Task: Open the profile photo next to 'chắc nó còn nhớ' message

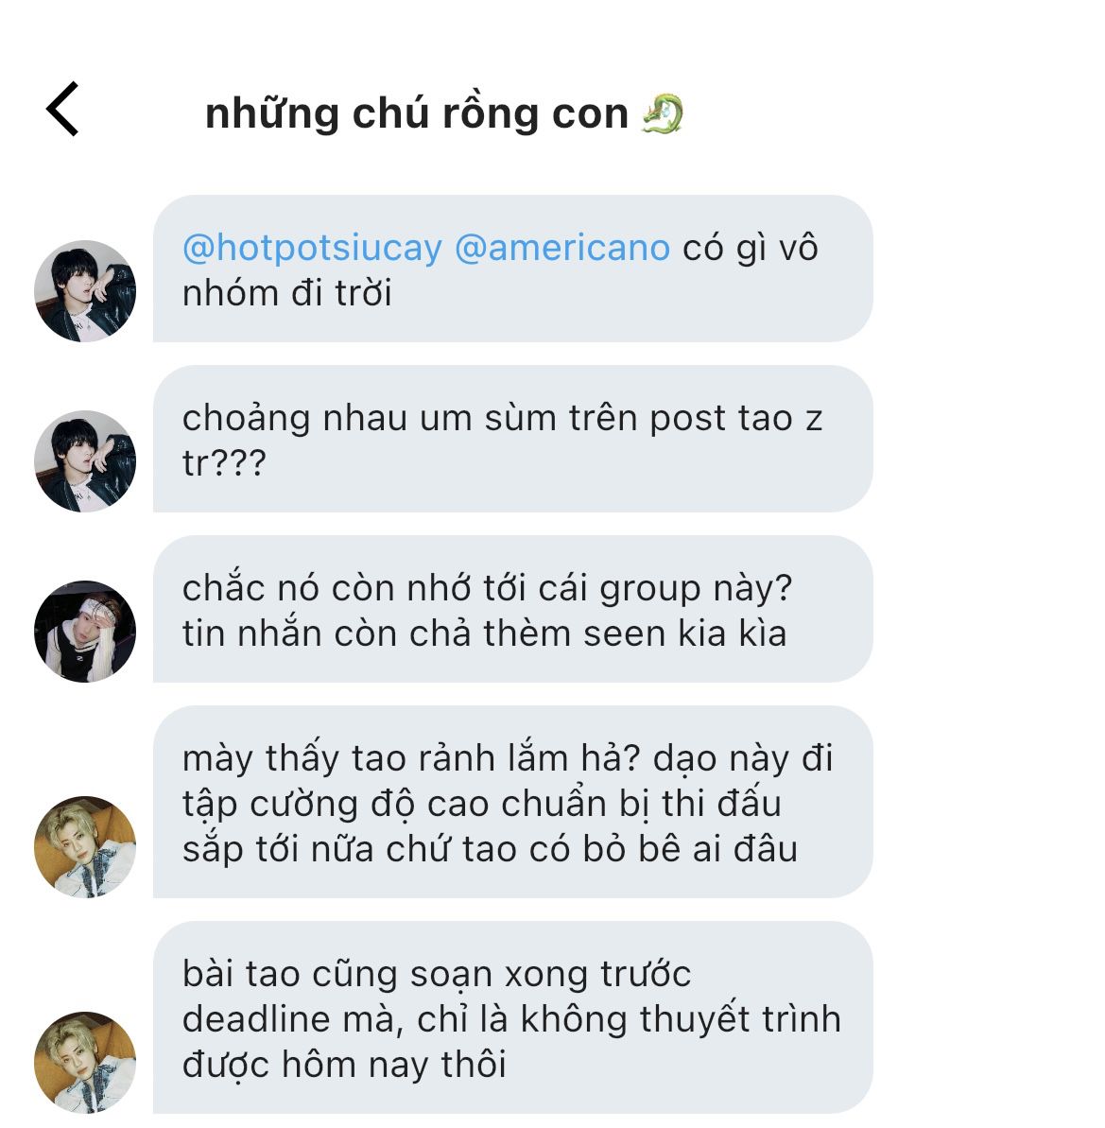Action: coord(85,632)
